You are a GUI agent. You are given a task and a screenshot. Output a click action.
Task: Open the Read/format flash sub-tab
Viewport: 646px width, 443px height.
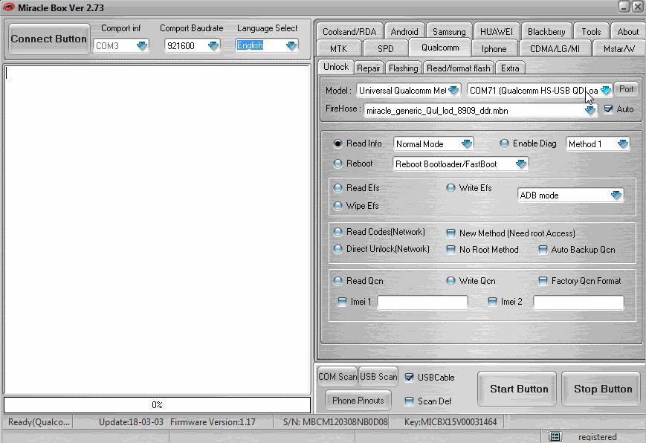click(458, 68)
